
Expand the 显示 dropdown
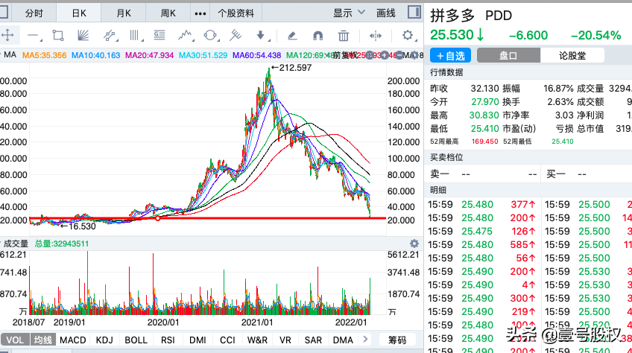[349, 13]
